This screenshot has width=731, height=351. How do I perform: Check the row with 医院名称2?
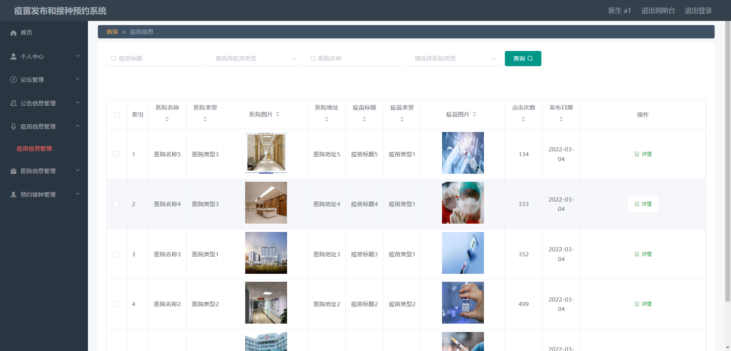(x=117, y=304)
